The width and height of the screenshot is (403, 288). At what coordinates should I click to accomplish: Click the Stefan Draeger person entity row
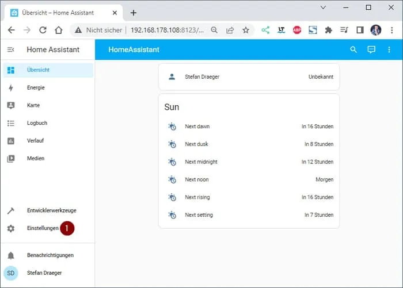[x=249, y=76]
